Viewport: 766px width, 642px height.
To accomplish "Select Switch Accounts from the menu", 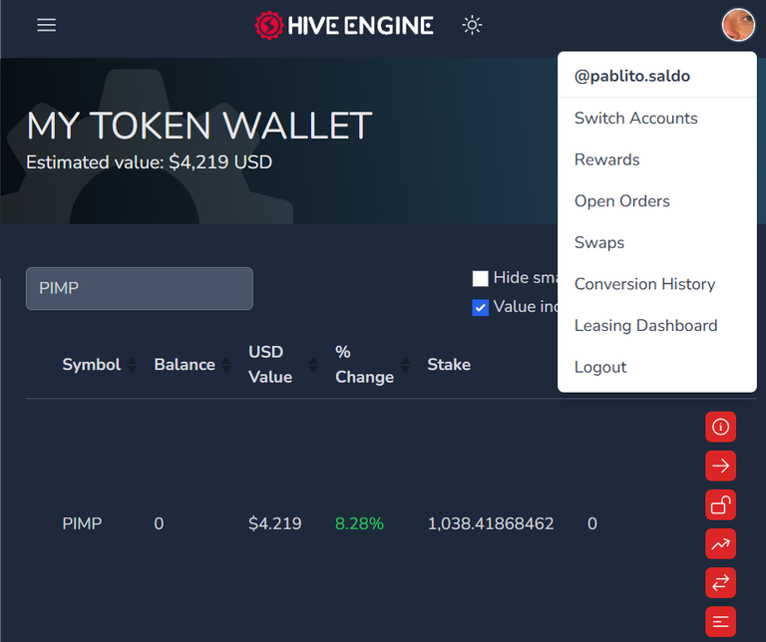I will tap(657, 119).
